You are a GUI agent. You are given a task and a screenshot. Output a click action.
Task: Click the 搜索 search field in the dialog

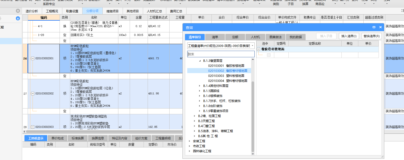221,54
